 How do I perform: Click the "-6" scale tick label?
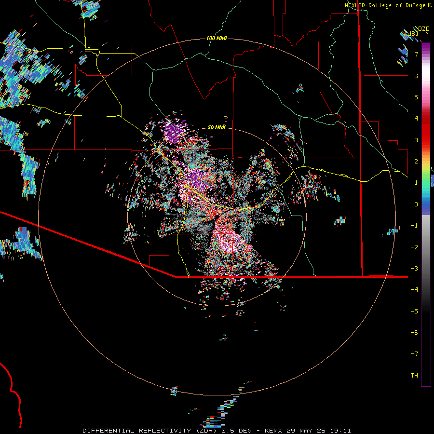[x=414, y=332]
